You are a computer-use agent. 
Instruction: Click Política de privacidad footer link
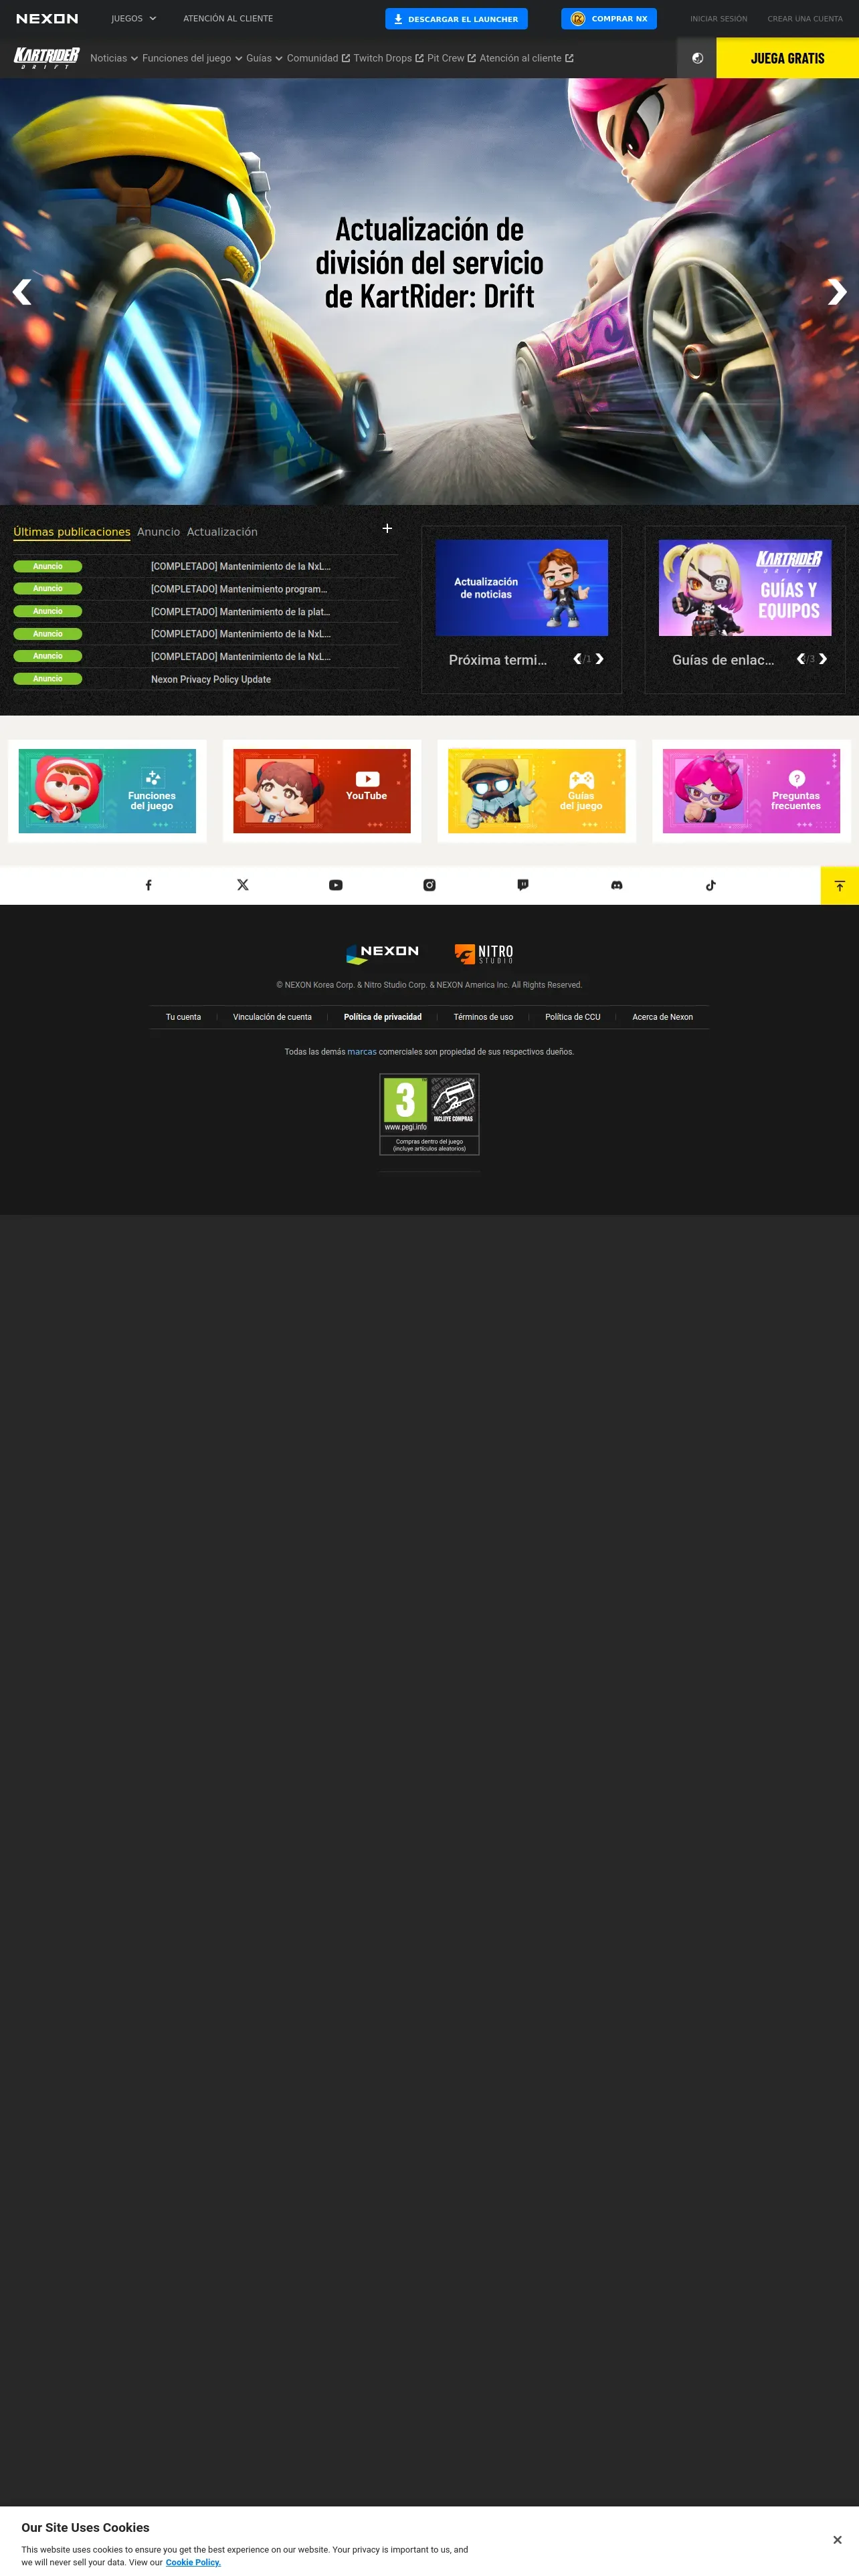tap(383, 1017)
